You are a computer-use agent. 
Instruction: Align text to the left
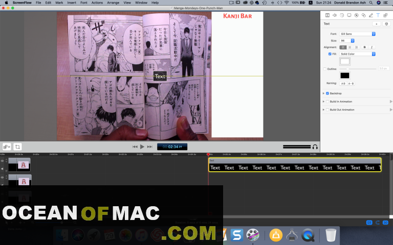coord(343,47)
